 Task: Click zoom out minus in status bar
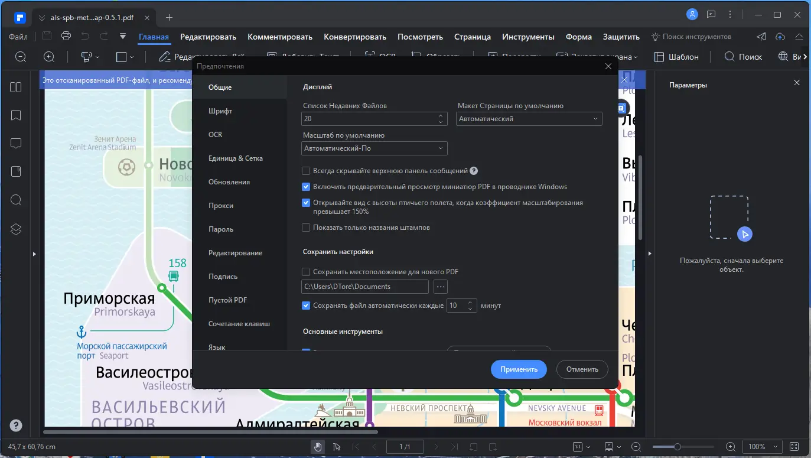pyautogui.click(x=636, y=447)
